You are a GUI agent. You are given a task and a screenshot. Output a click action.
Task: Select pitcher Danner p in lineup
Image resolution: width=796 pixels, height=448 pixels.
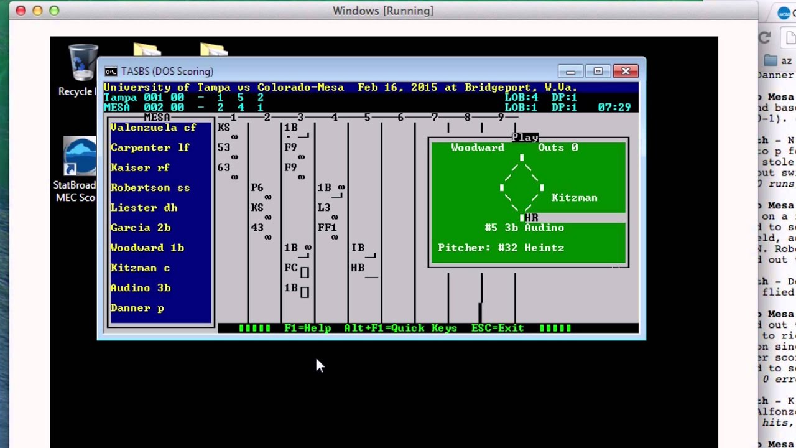pyautogui.click(x=137, y=308)
